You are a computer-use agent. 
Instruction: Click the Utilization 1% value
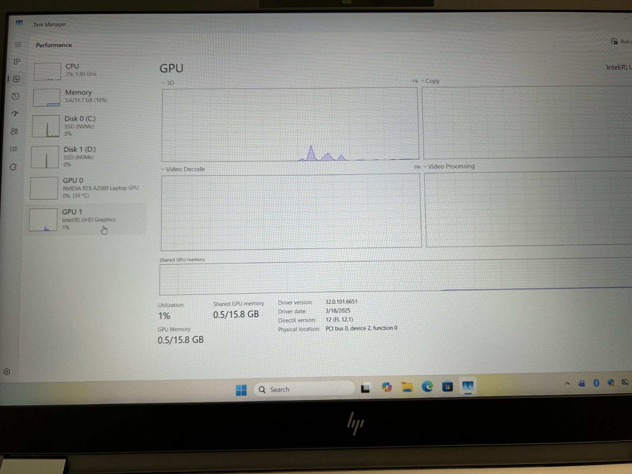(164, 316)
